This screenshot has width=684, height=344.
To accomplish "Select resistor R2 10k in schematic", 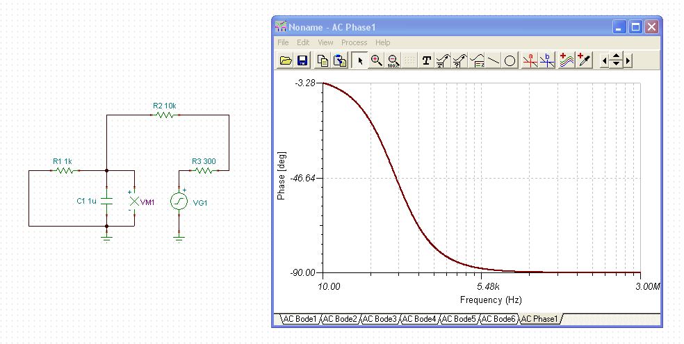I will click(x=165, y=115).
